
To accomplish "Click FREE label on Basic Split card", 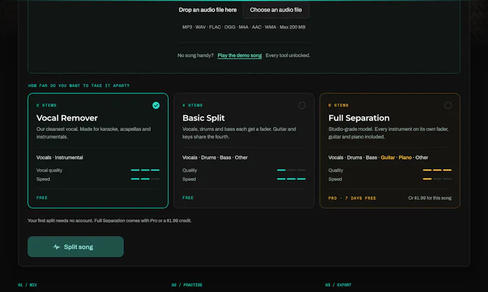I will point(188,198).
